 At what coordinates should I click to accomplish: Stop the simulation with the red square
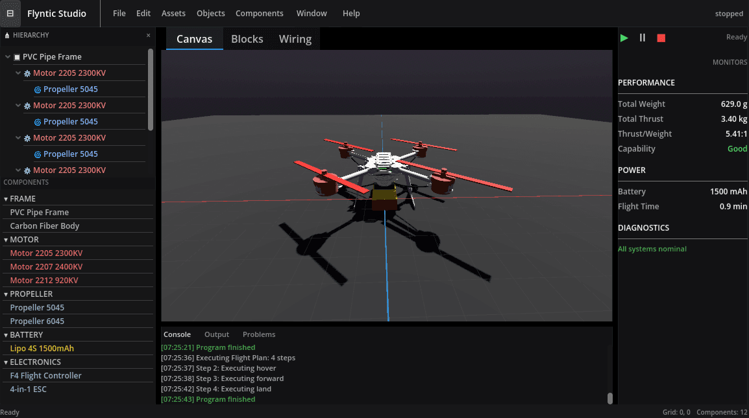point(661,38)
